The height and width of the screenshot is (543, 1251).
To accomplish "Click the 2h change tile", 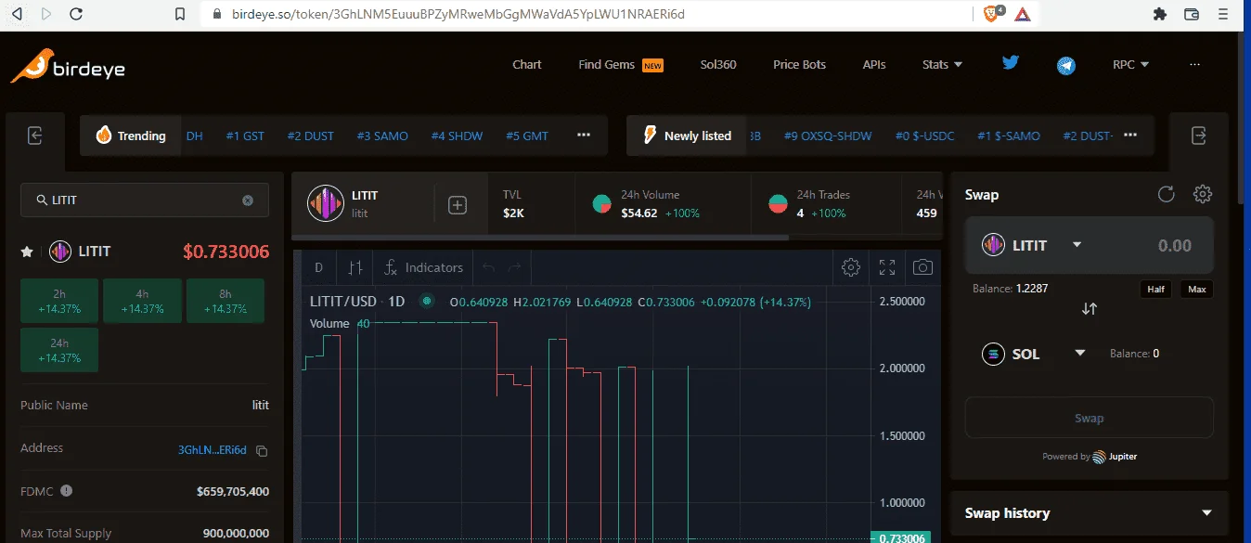I will coord(59,301).
